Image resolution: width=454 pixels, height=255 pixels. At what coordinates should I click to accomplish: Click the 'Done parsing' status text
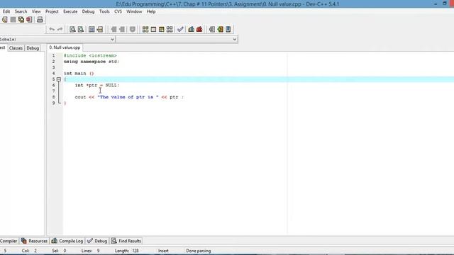point(199,251)
